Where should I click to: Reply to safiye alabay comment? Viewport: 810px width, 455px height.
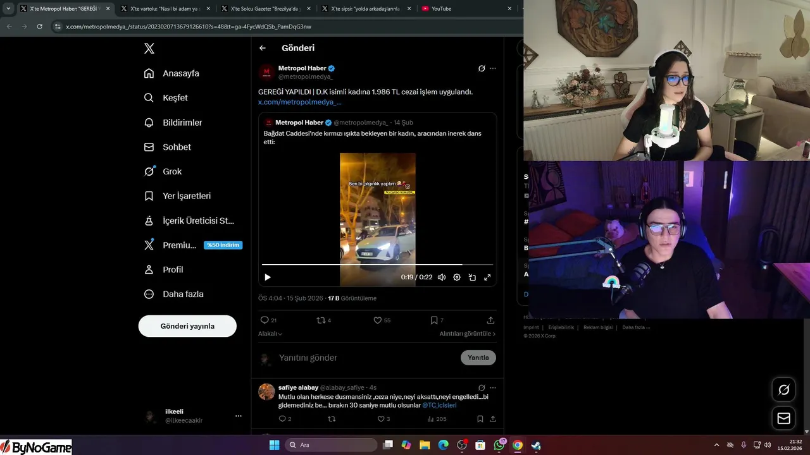click(285, 419)
